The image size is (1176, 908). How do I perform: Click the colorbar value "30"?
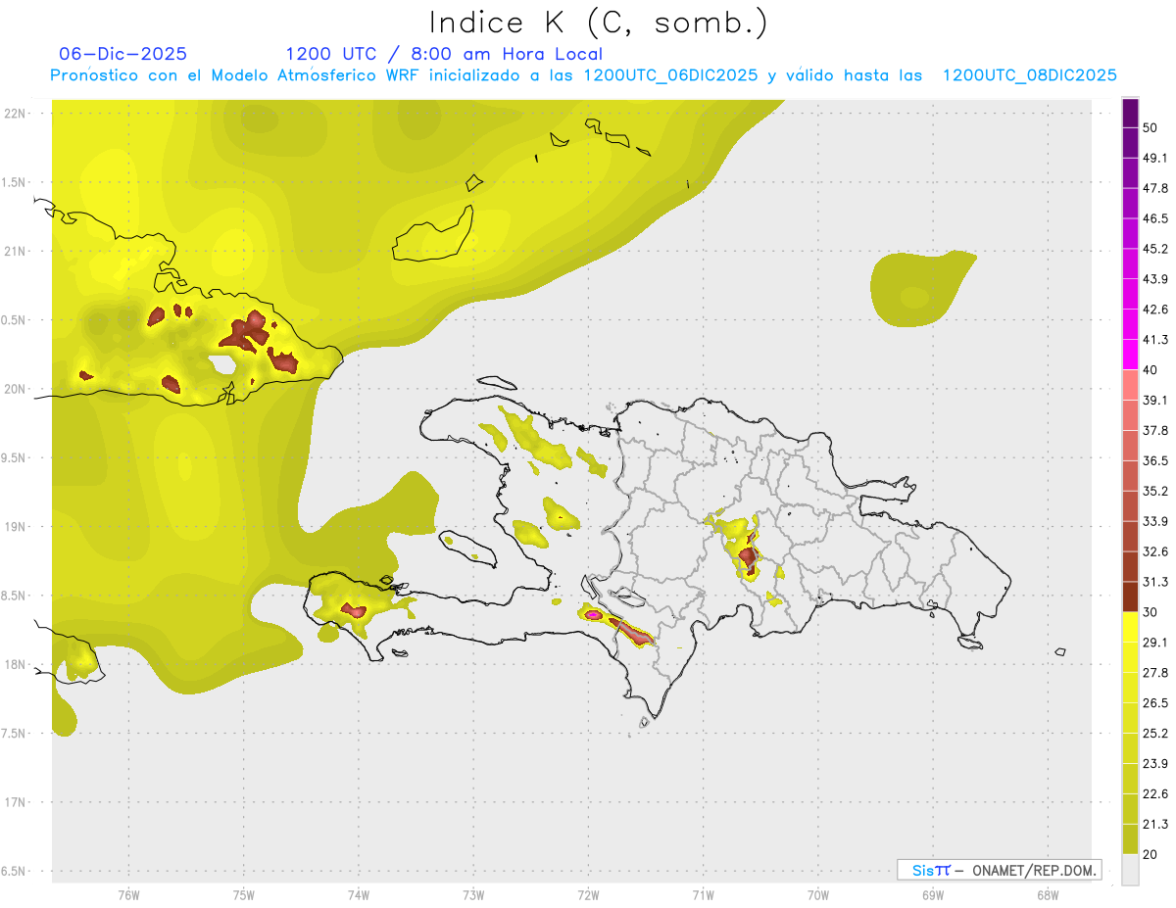pyautogui.click(x=1150, y=612)
